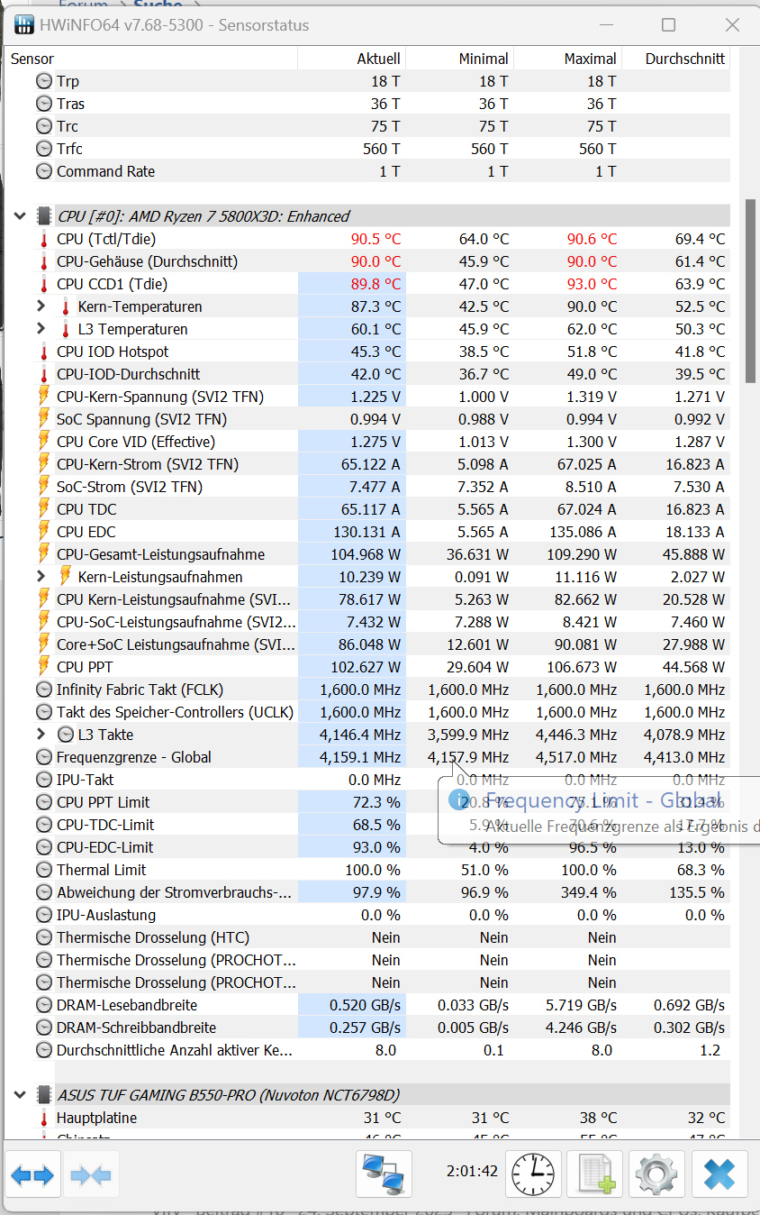The width and height of the screenshot is (760, 1215).
Task: Click the outward-pointing blue arrows icon
Action: (x=33, y=1174)
